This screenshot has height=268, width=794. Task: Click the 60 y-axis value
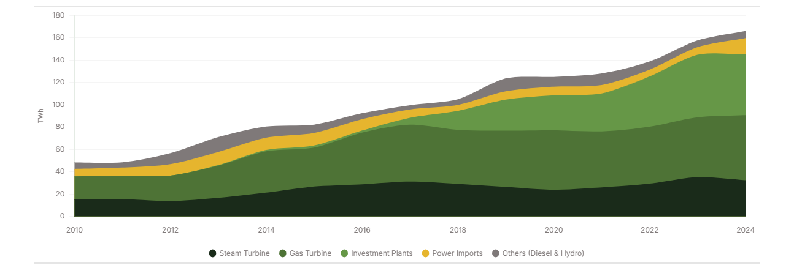pyautogui.click(x=61, y=149)
